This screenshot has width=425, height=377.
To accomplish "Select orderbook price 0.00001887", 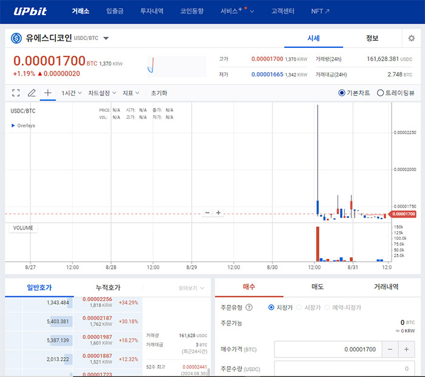I will coord(97,356).
